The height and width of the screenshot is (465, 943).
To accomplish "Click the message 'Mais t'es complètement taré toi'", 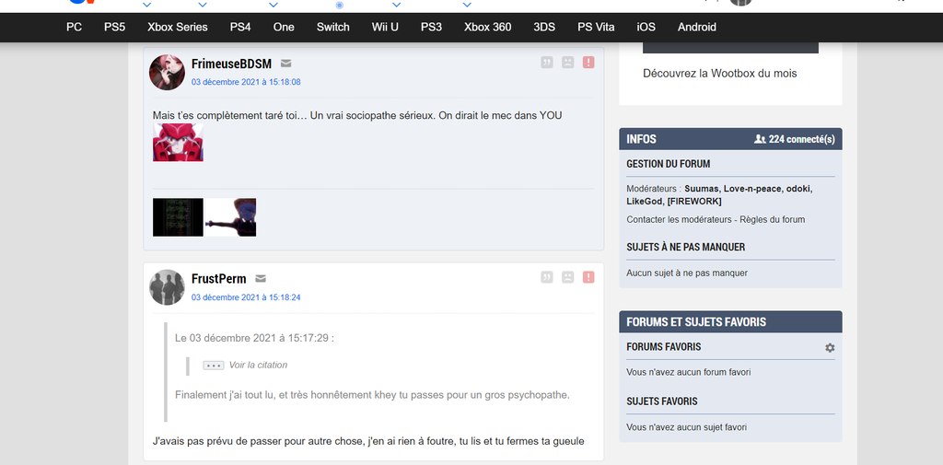I will [357, 115].
